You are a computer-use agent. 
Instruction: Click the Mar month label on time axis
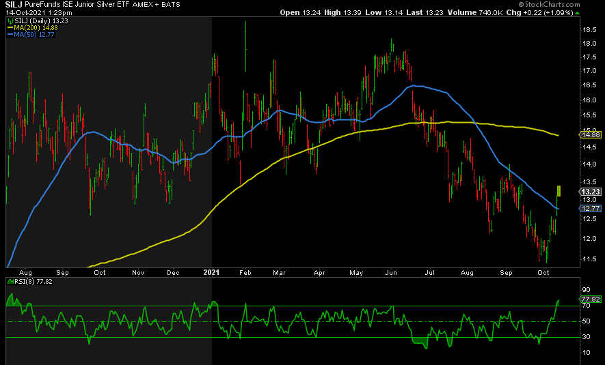click(279, 273)
